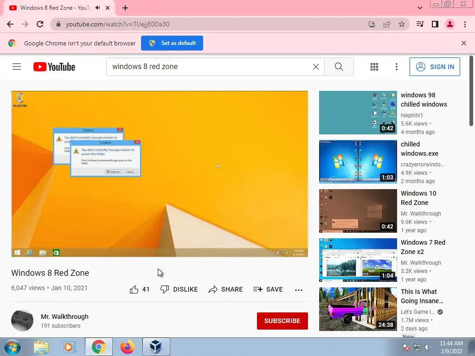Click the SHARE button

[226, 289]
